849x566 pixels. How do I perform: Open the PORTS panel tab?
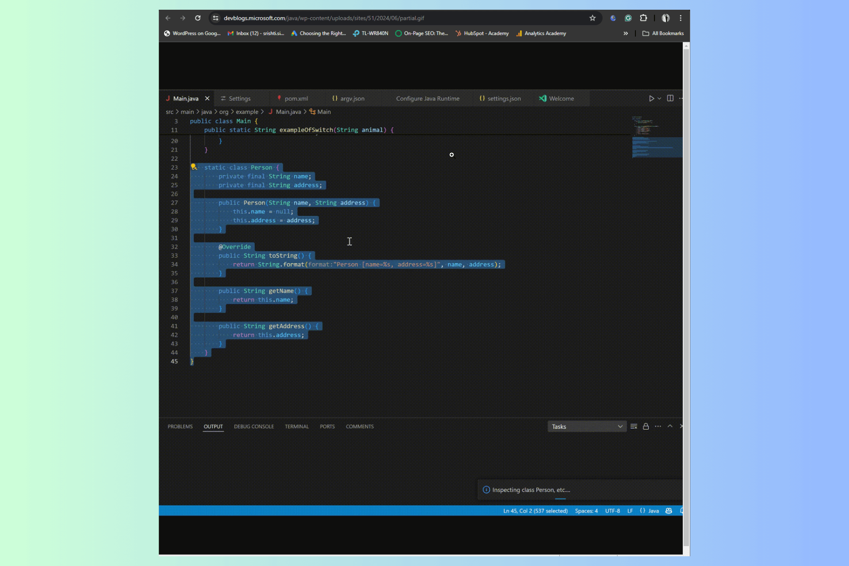(327, 427)
